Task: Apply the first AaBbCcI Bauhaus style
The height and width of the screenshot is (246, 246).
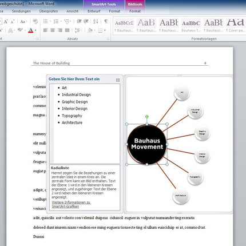Action: click(x=124, y=25)
